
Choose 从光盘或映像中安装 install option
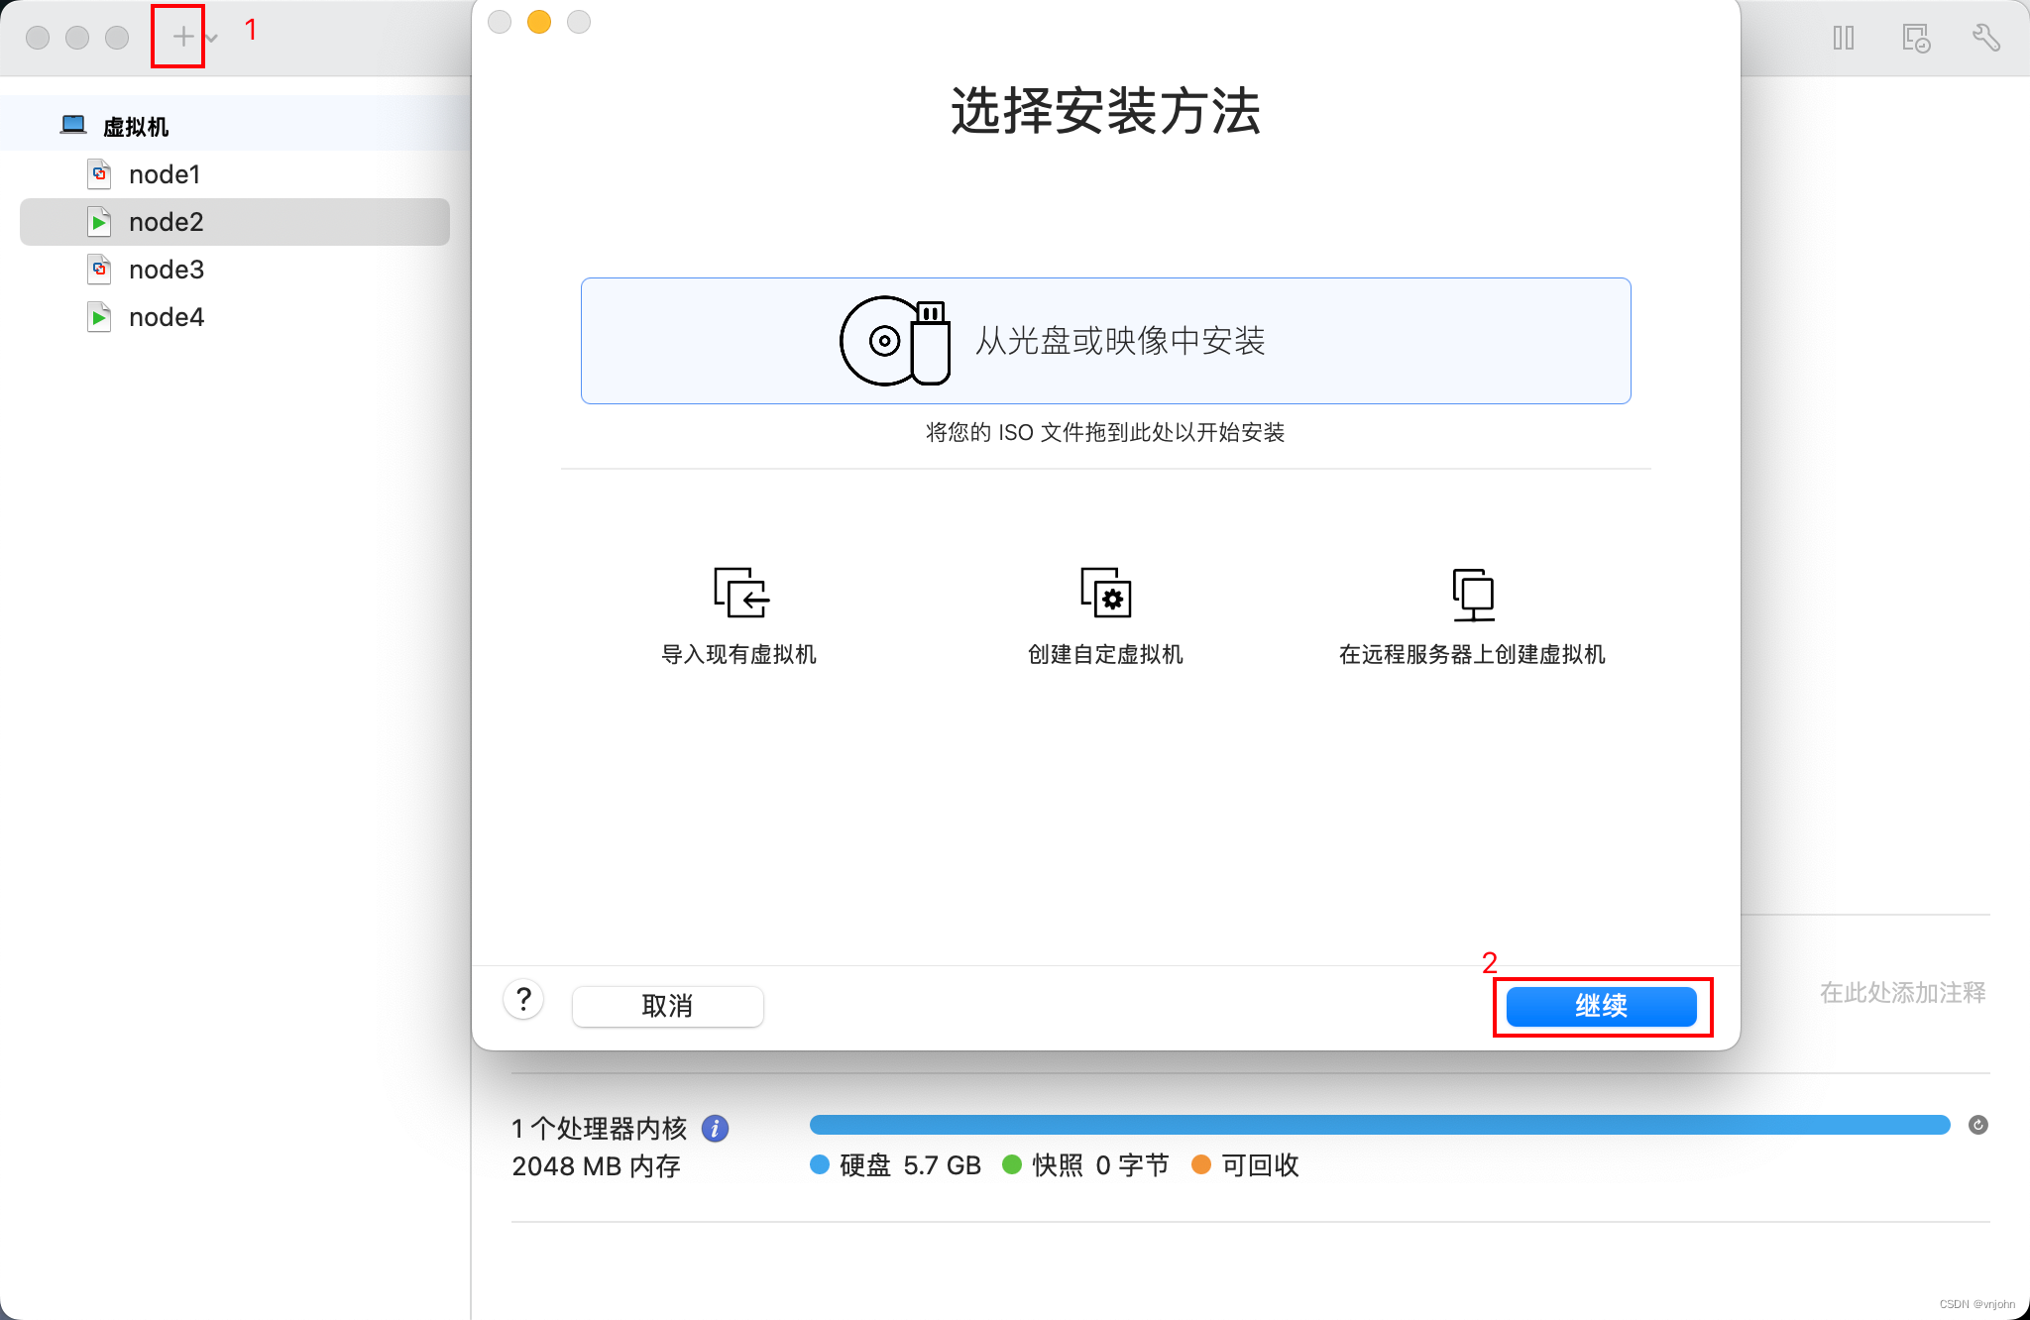1105,341
